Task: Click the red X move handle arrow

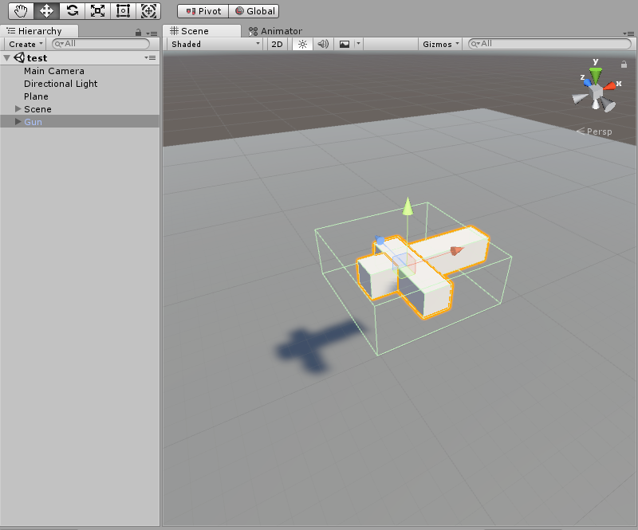Action: click(456, 250)
